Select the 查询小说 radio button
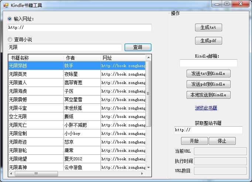This screenshot has width=252, height=182. (10, 39)
